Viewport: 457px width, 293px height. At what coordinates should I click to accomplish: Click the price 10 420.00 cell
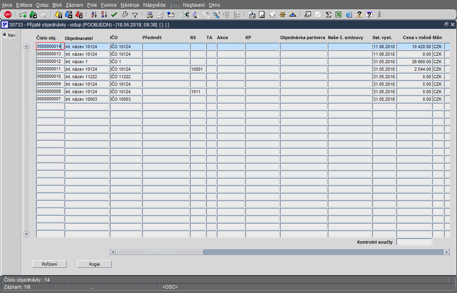click(x=414, y=47)
